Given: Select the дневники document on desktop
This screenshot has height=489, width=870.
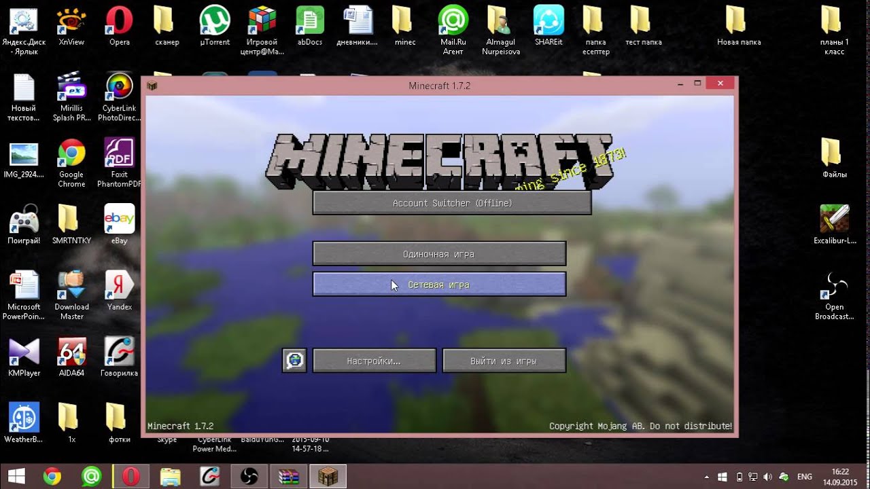Looking at the screenshot, I should click(358, 26).
